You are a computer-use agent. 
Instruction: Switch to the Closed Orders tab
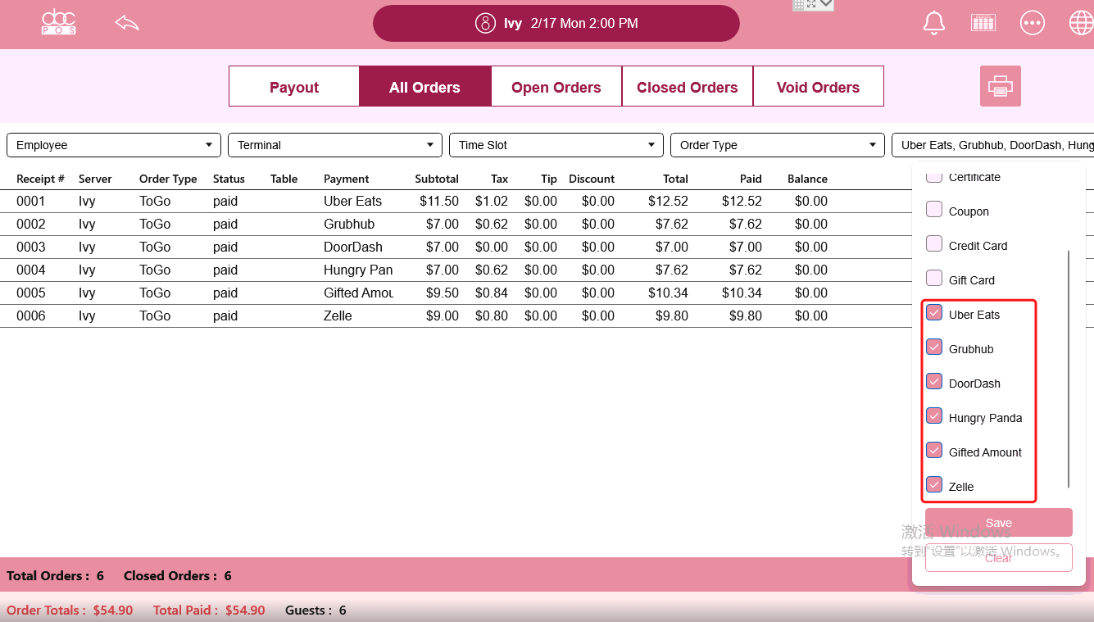click(688, 87)
